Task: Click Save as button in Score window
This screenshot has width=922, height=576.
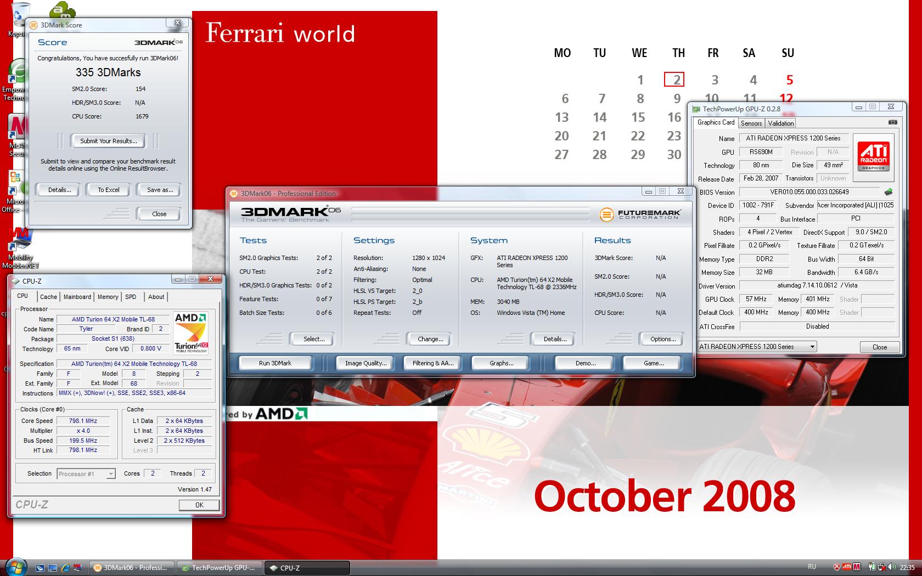Action: point(160,190)
